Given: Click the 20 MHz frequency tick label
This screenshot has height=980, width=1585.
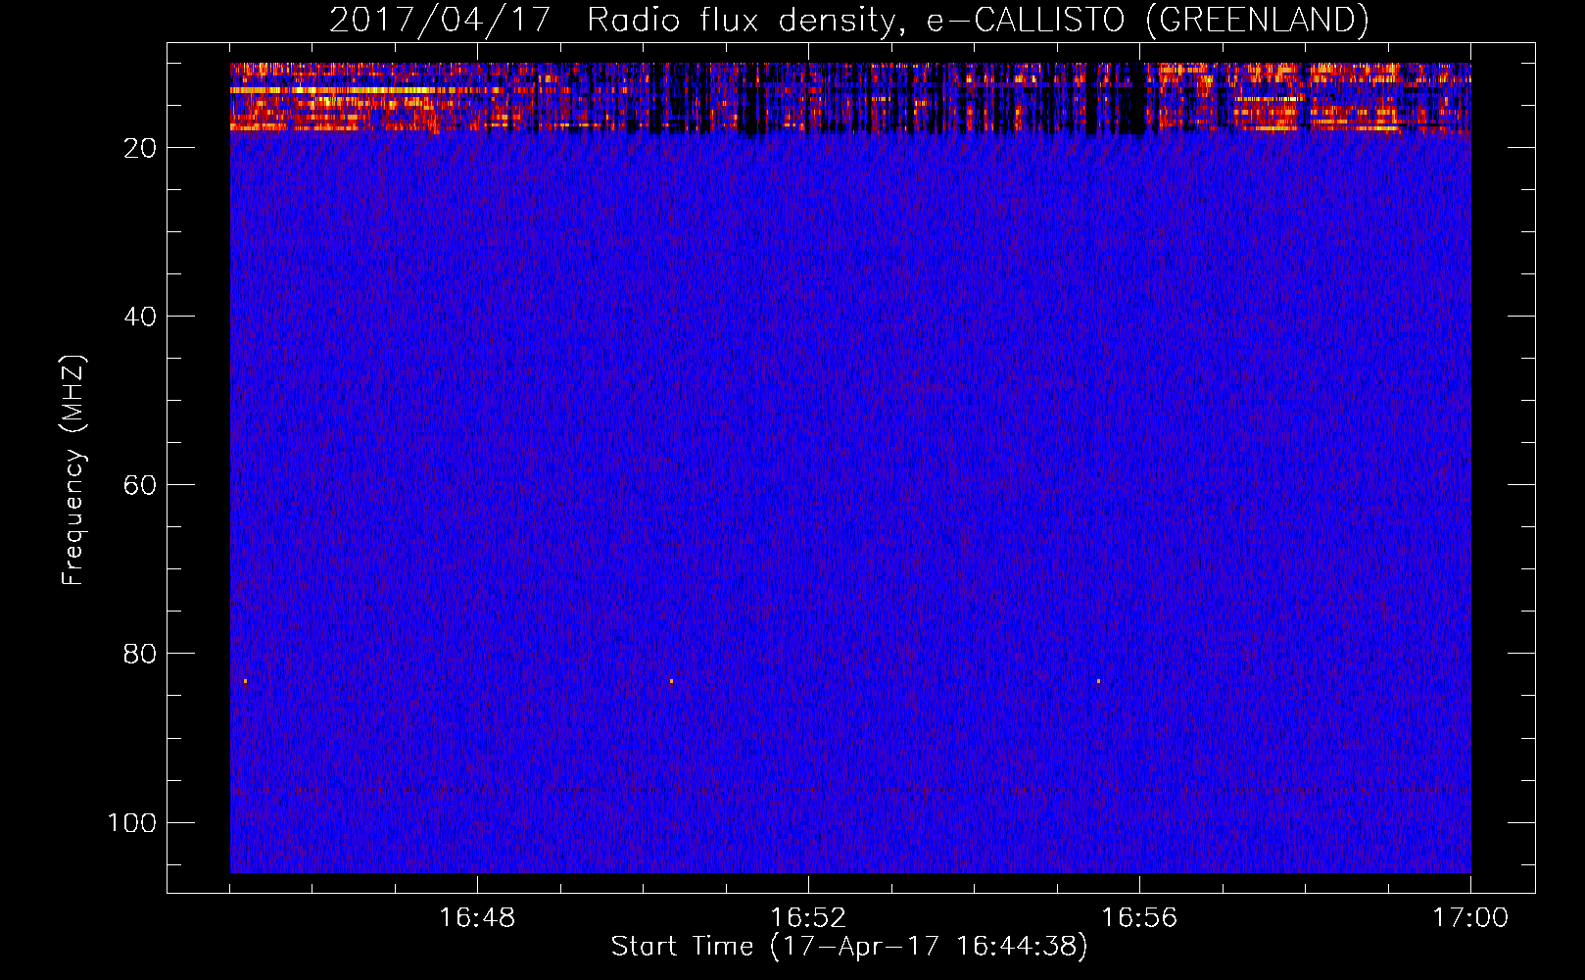Looking at the screenshot, I should click(140, 148).
